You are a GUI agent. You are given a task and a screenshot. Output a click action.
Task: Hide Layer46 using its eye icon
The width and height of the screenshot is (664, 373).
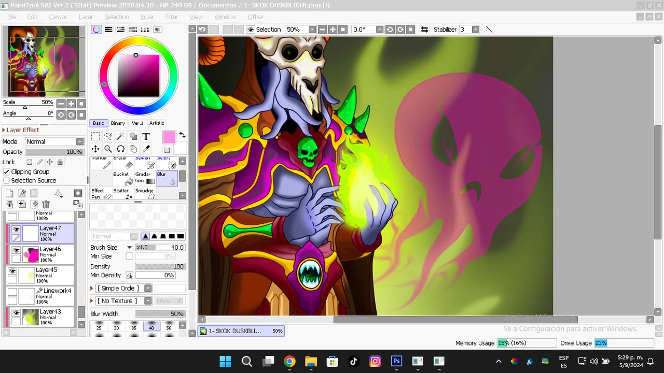click(x=17, y=250)
